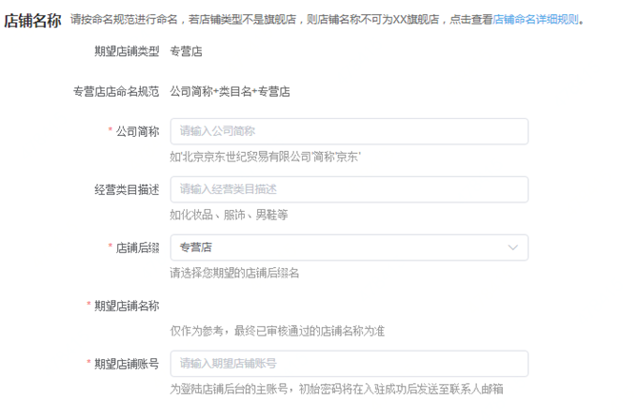Click the 公司简称+类目名+专营店 naming rule text
638x420 pixels.
229,91
